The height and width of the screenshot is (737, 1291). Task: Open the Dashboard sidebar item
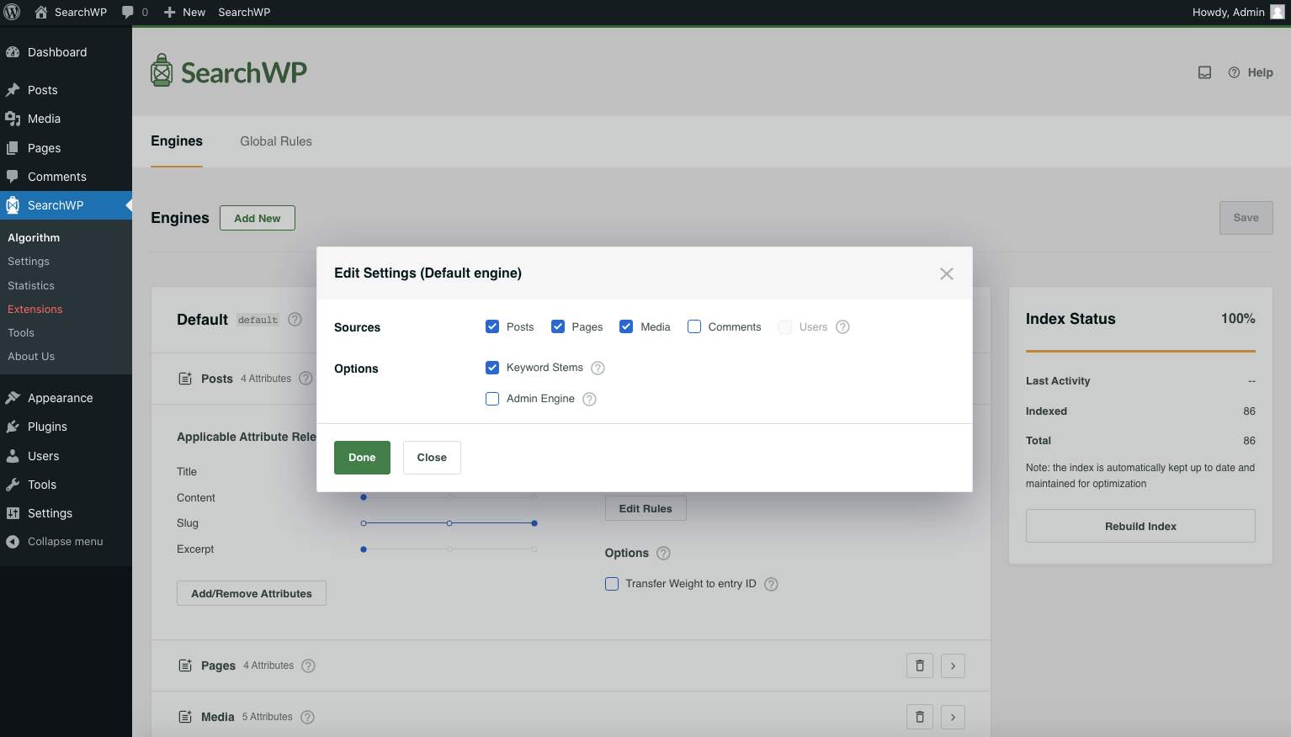coord(66,52)
